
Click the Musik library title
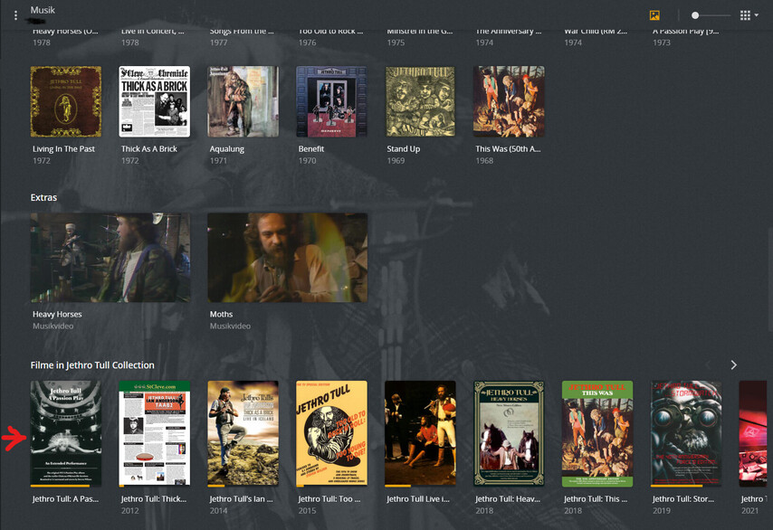(43, 10)
